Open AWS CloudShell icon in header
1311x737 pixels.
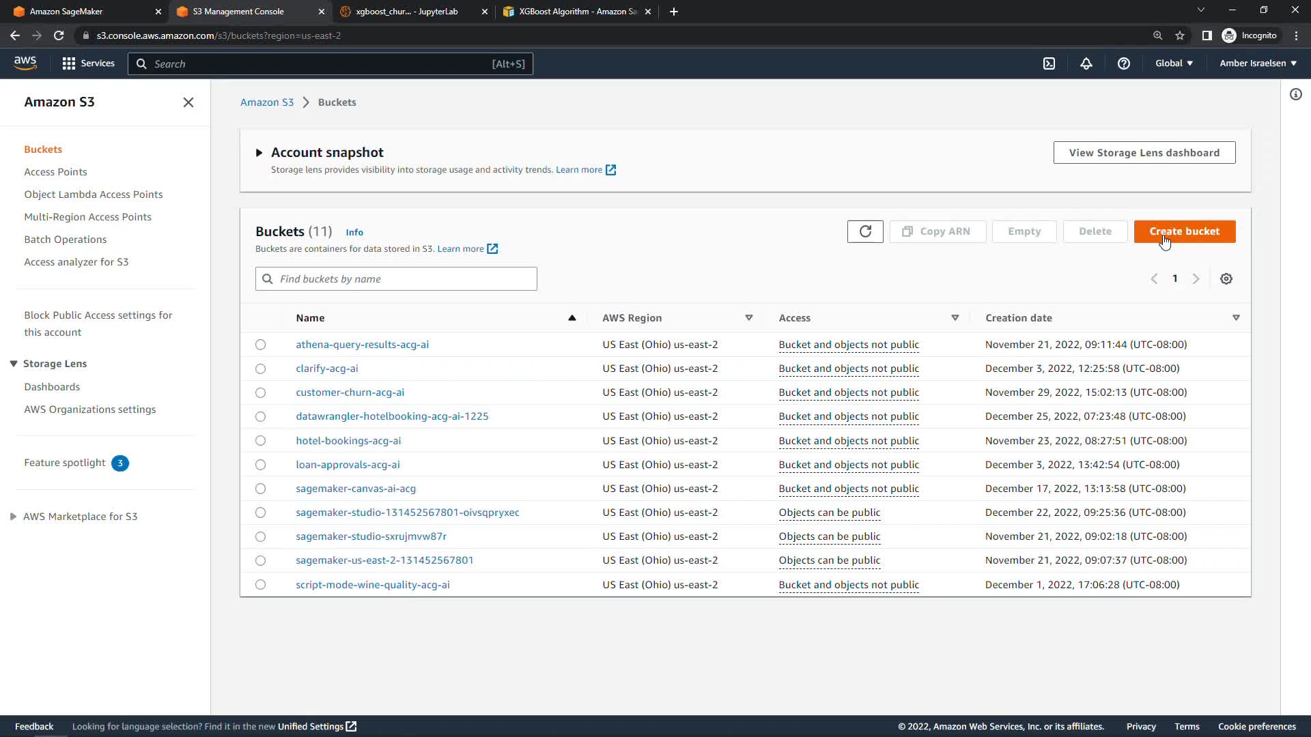(1049, 63)
